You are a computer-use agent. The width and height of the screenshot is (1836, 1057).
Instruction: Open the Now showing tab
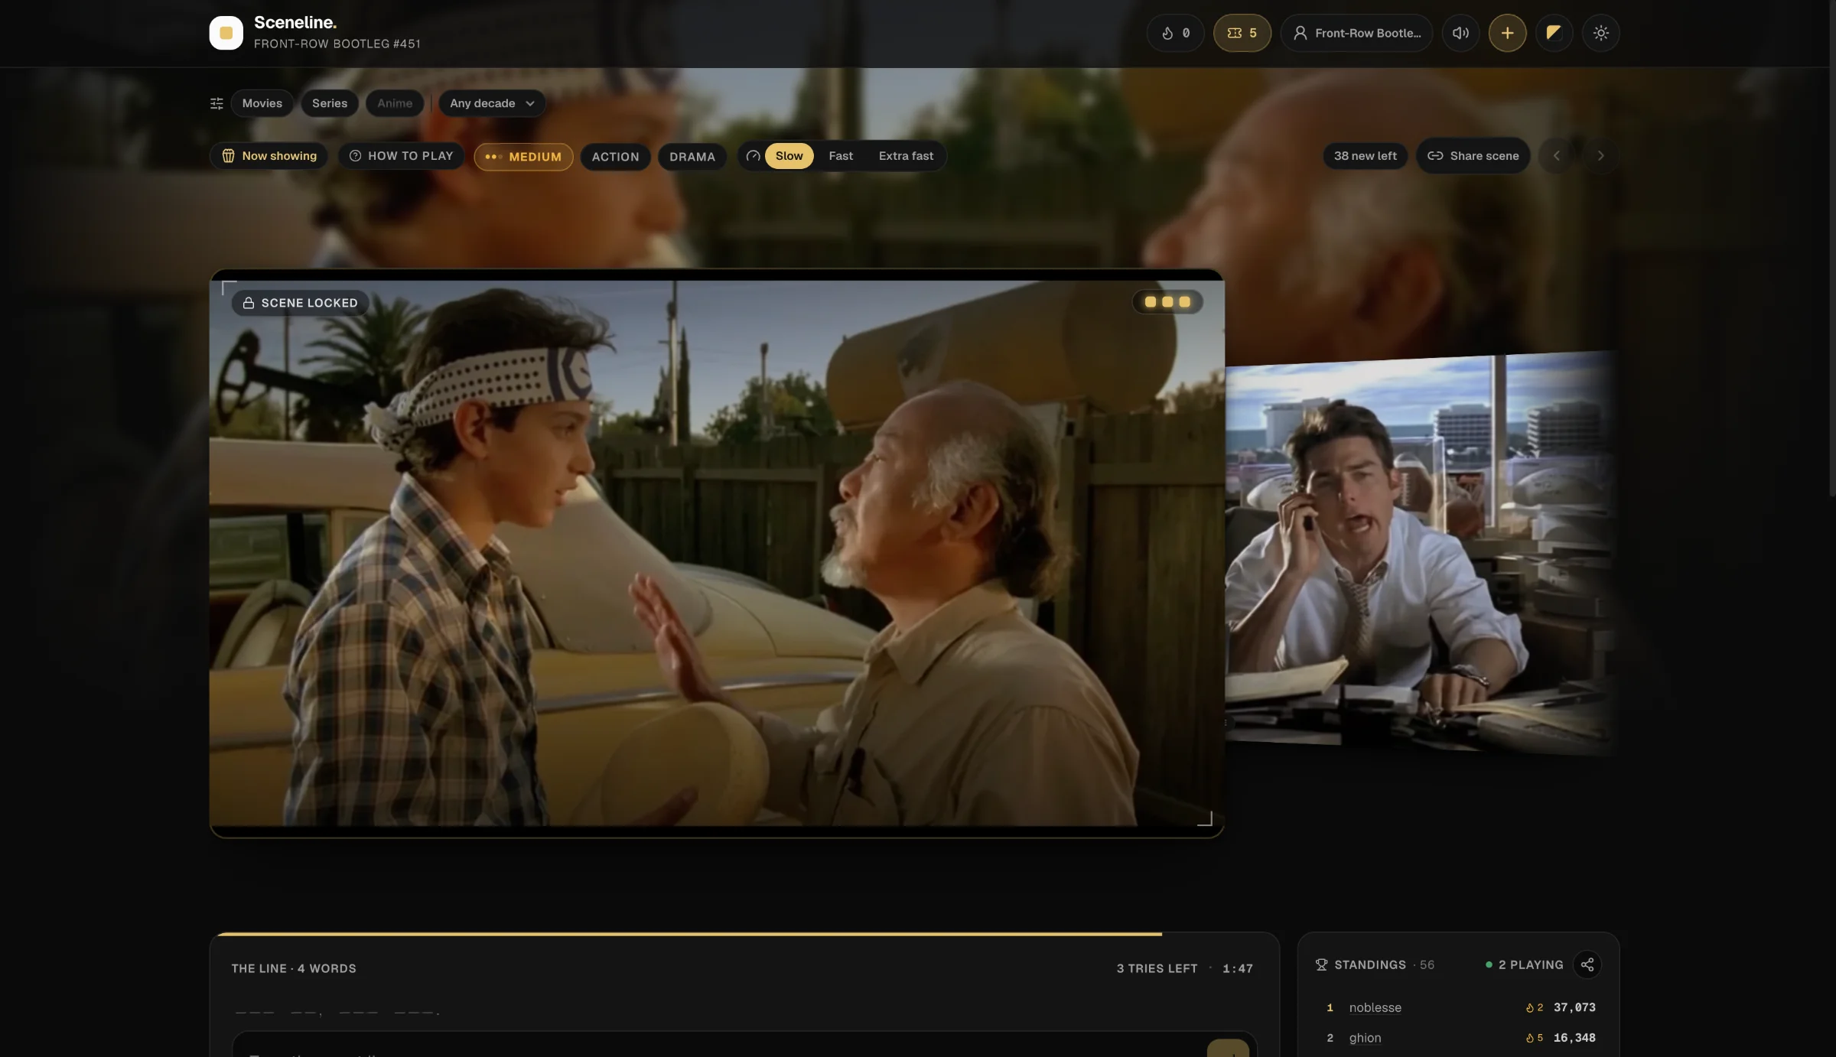(x=269, y=156)
